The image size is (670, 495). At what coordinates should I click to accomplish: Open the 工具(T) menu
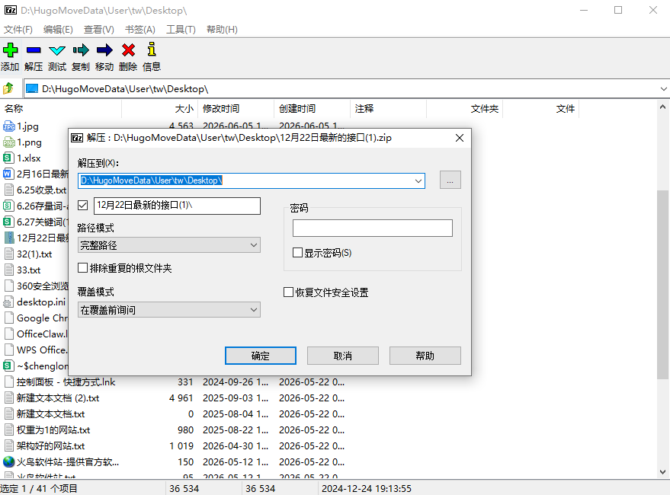[x=181, y=30]
